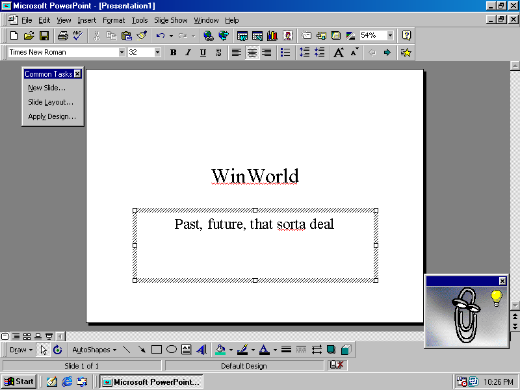The image size is (520, 390).
Task: Toggle italic formatting
Action: [x=188, y=53]
